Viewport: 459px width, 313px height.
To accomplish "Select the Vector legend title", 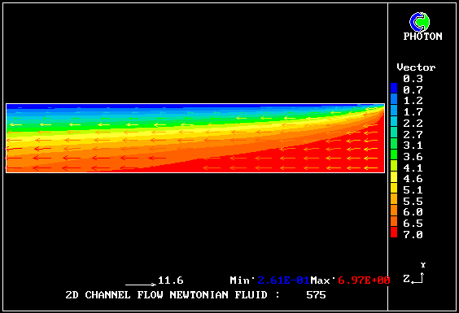I will [x=416, y=67].
